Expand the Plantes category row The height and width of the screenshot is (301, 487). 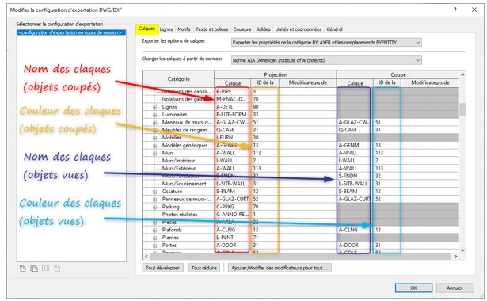pos(154,238)
